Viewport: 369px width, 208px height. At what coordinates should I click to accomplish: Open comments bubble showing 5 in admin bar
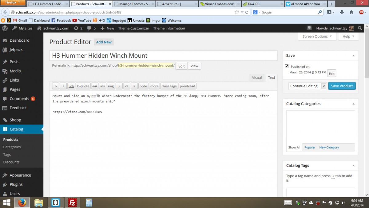pyautogui.click(x=91, y=28)
